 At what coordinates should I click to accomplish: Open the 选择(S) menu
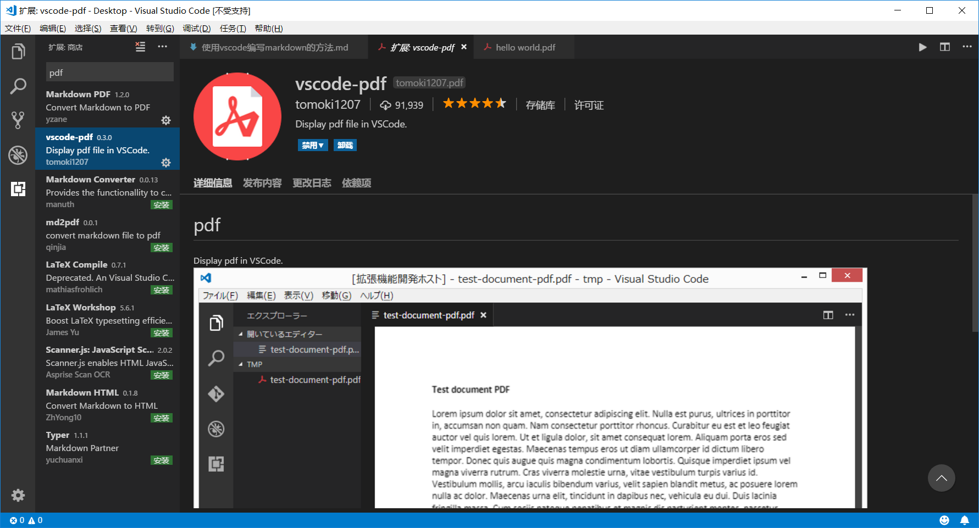(x=88, y=29)
